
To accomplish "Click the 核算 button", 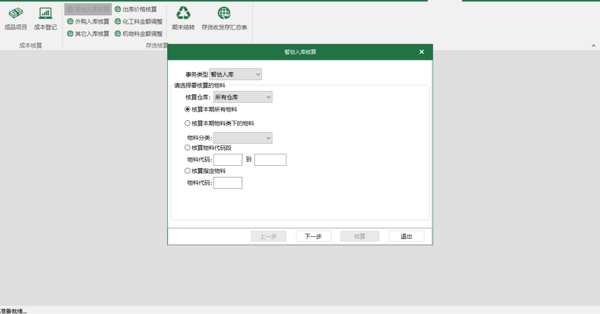I will pyautogui.click(x=360, y=236).
